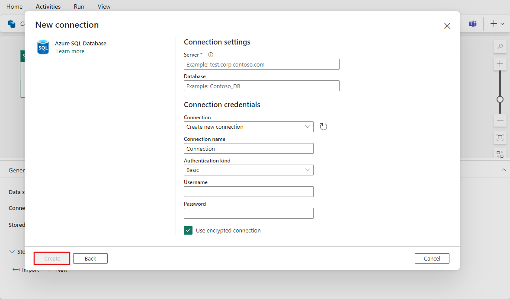Click the Cancel button
510x299 pixels.
(432, 258)
